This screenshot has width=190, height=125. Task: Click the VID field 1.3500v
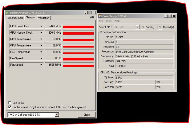click(x=144, y=66)
